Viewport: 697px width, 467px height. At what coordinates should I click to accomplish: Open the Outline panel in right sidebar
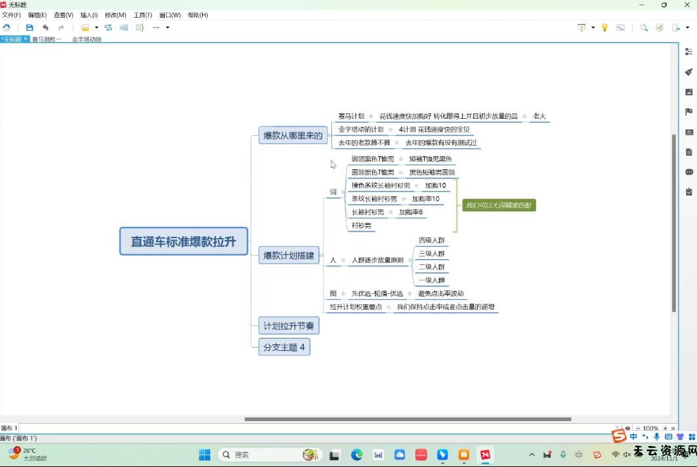pyautogui.click(x=688, y=52)
